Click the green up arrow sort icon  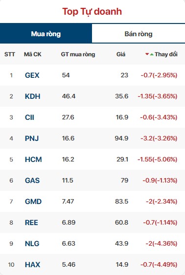[x=152, y=54]
